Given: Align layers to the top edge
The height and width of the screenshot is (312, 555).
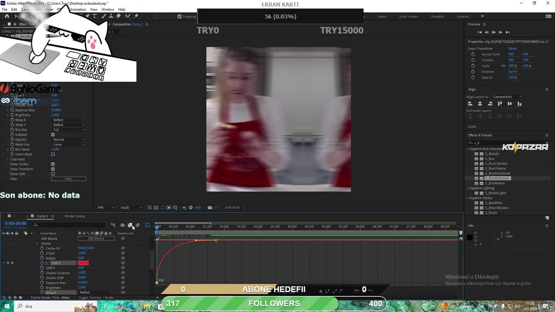Looking at the screenshot, I should pos(500,104).
